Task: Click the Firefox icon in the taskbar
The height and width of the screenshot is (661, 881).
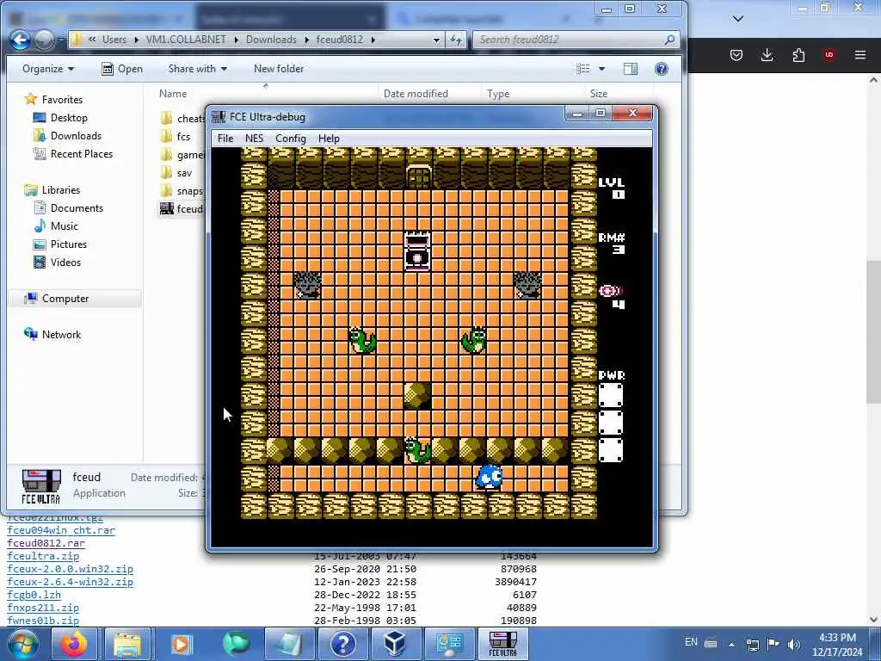Action: pos(75,644)
